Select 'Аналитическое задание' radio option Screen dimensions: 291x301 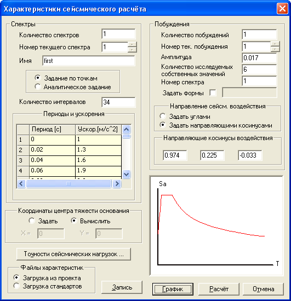tap(38, 86)
